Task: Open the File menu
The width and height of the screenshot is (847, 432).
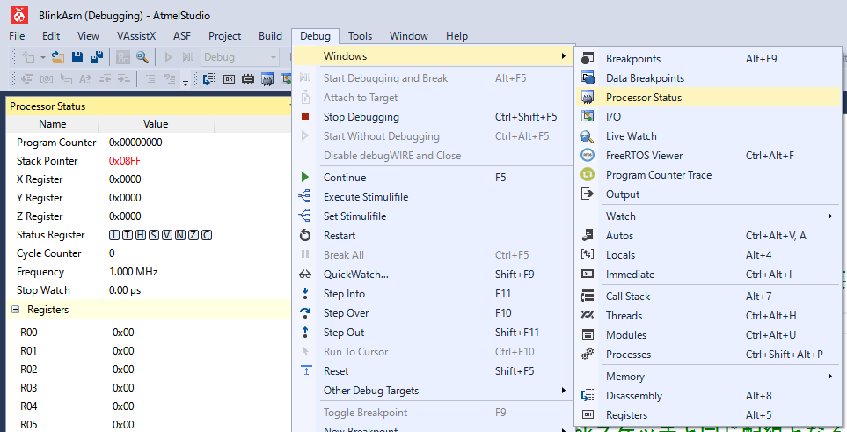Action: coord(17,36)
